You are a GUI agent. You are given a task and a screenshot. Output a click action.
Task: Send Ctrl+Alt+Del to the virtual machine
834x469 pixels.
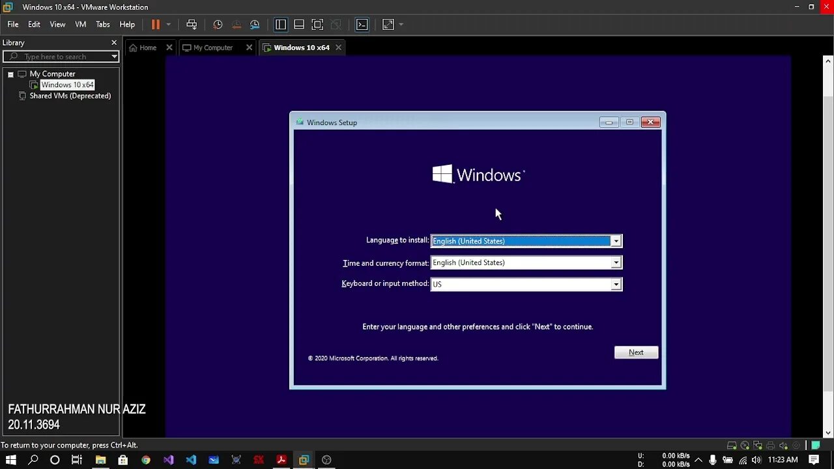click(192, 25)
